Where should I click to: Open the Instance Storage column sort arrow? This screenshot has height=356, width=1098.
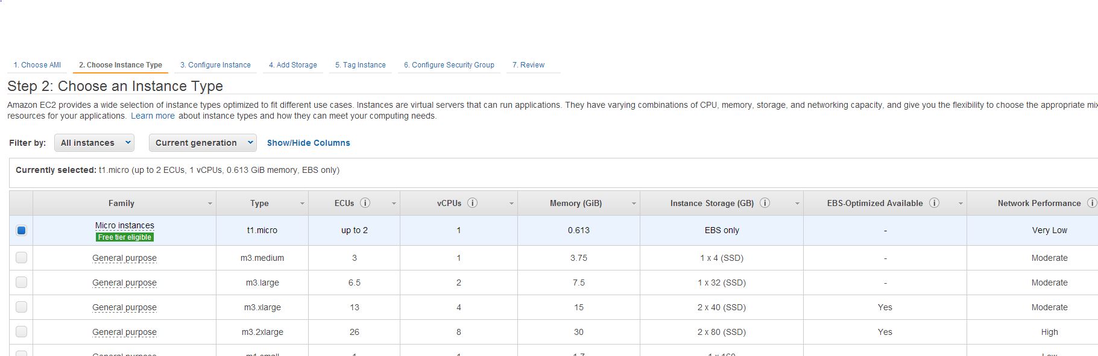pos(797,204)
